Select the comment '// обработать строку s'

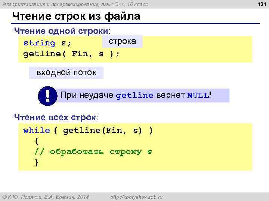[x=93, y=152]
